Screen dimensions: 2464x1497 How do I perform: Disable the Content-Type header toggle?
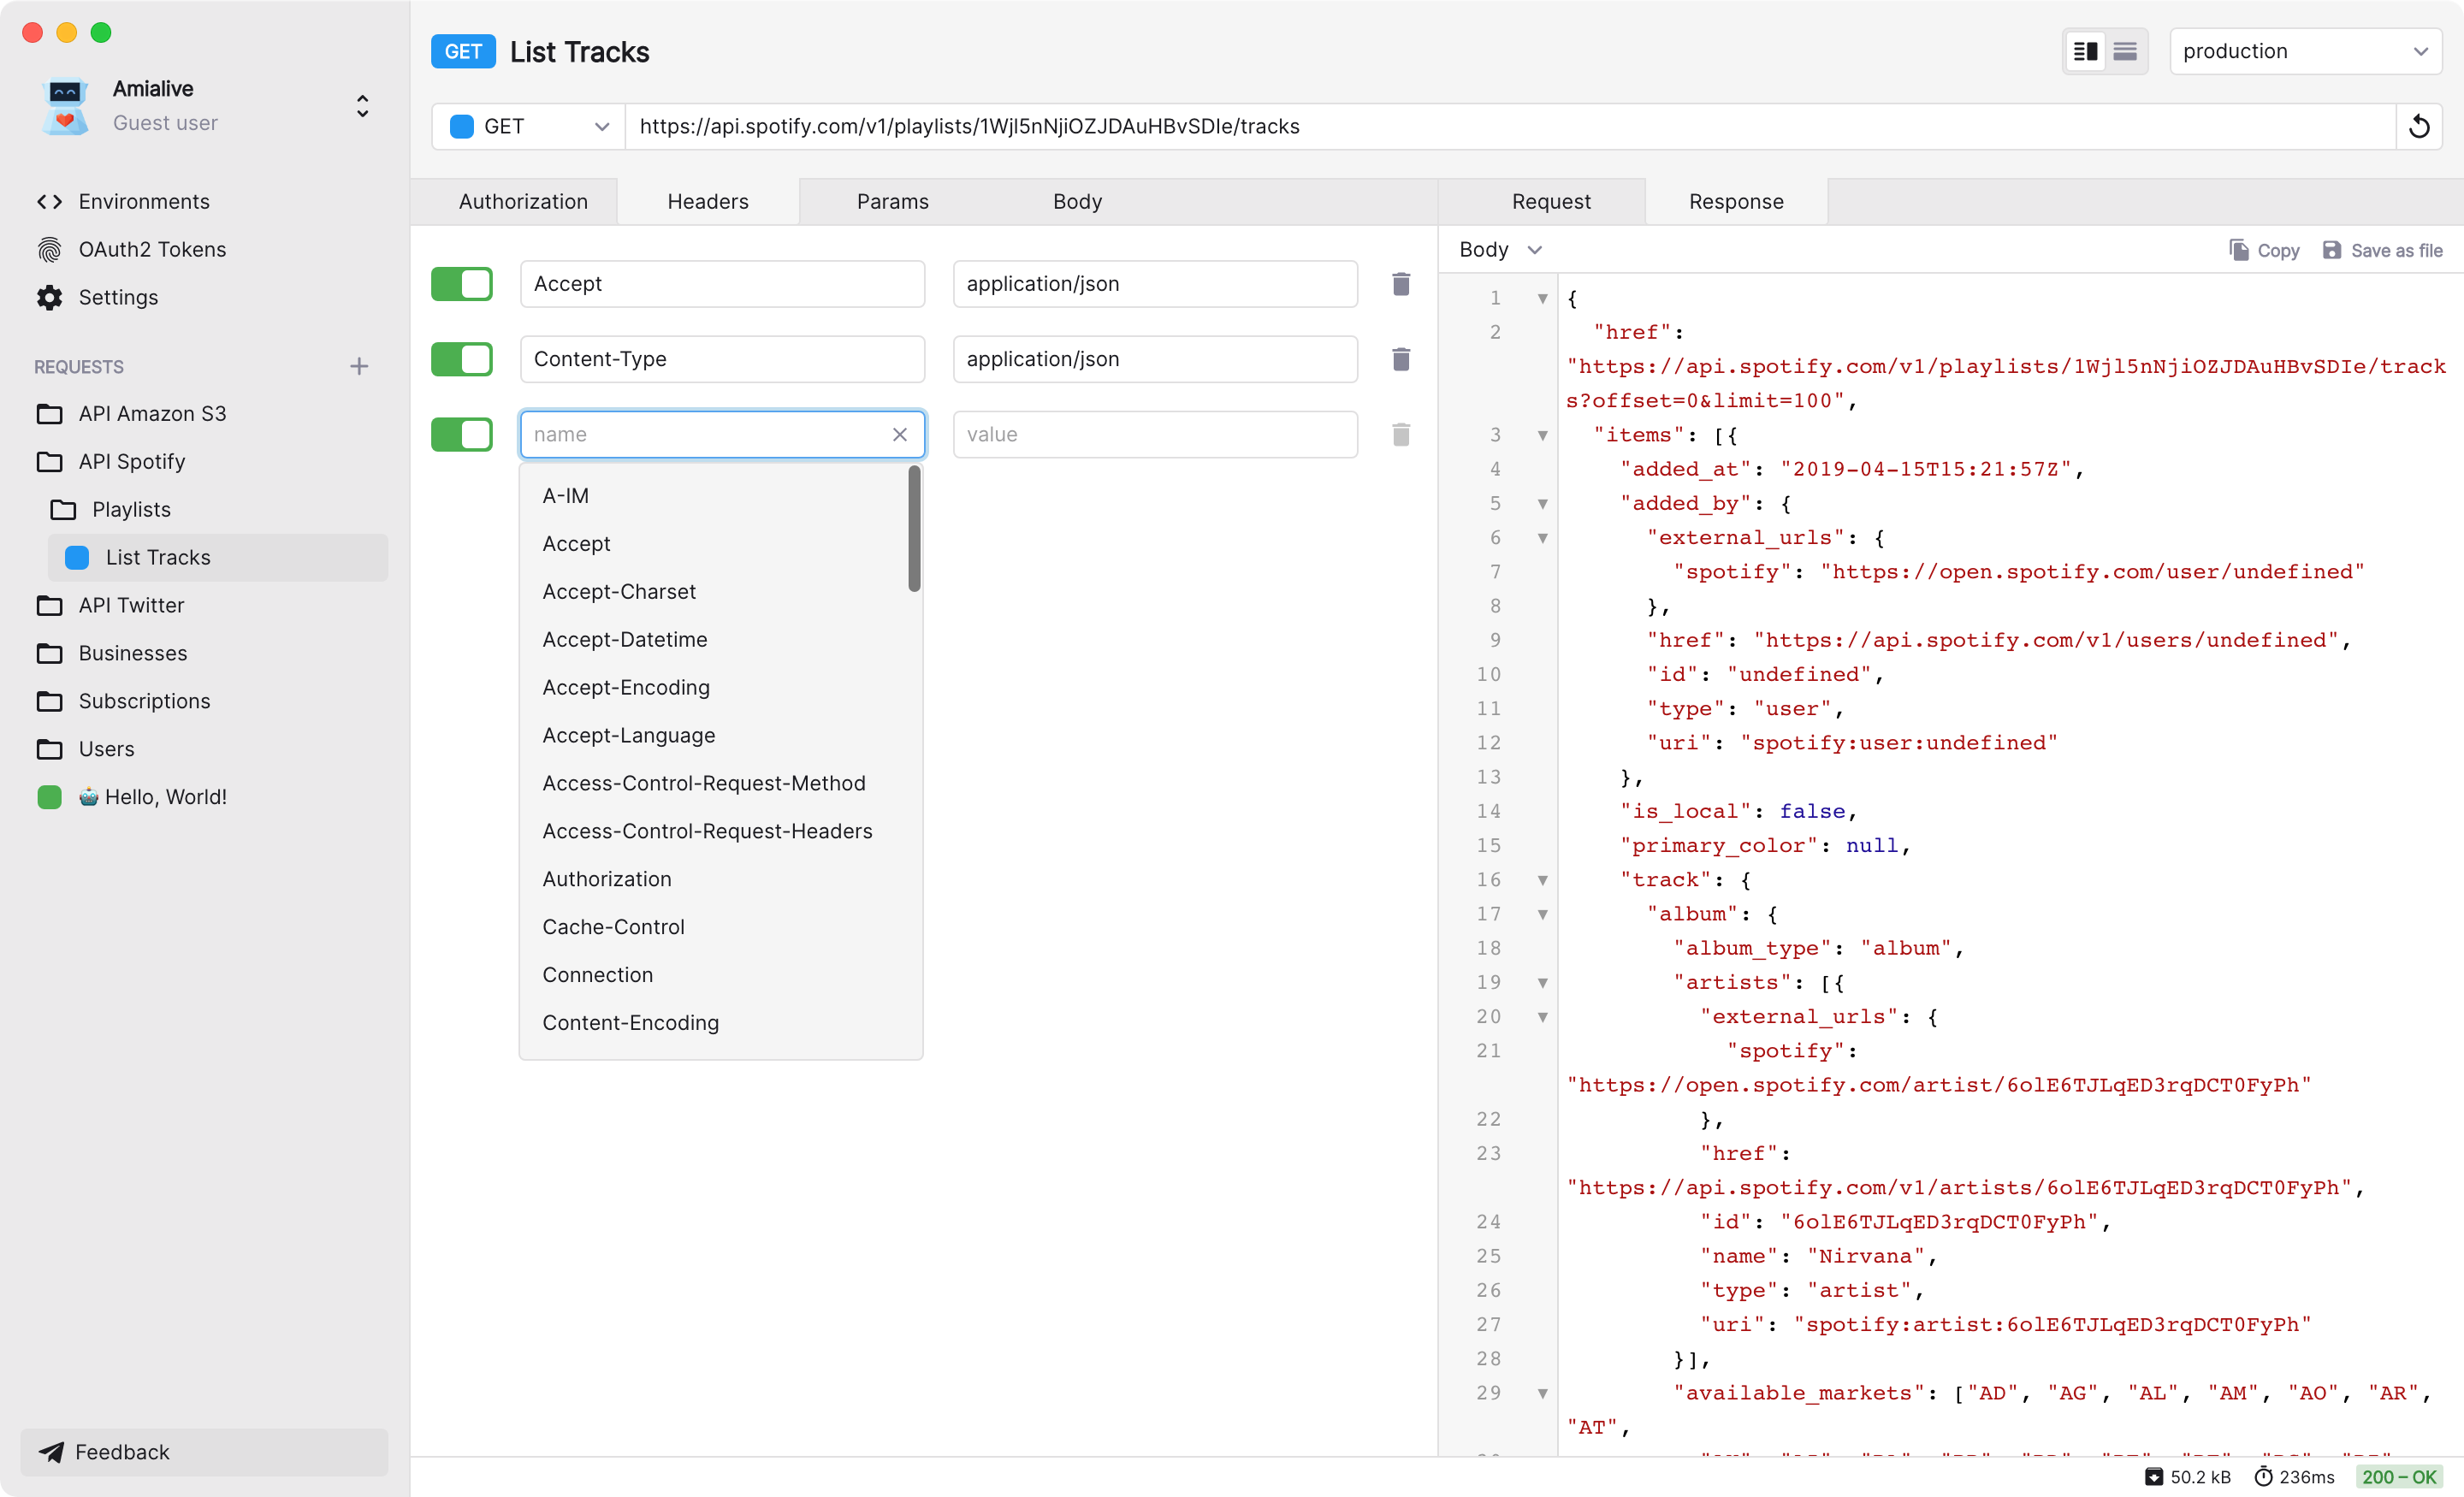click(462, 359)
